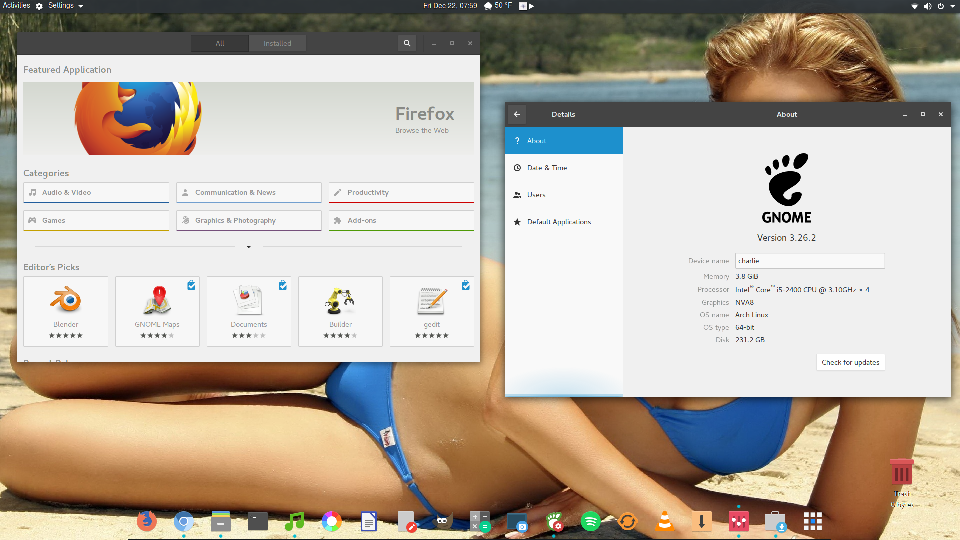This screenshot has height=540, width=960.
Task: Open the file manager dock icon
Action: (221, 521)
